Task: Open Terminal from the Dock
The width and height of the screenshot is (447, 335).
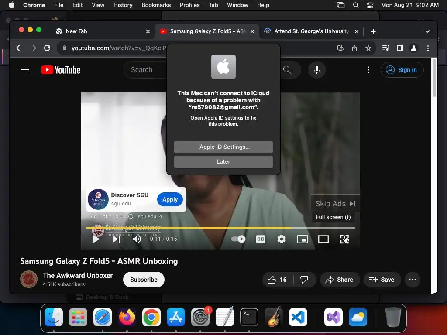Action: 249,317
